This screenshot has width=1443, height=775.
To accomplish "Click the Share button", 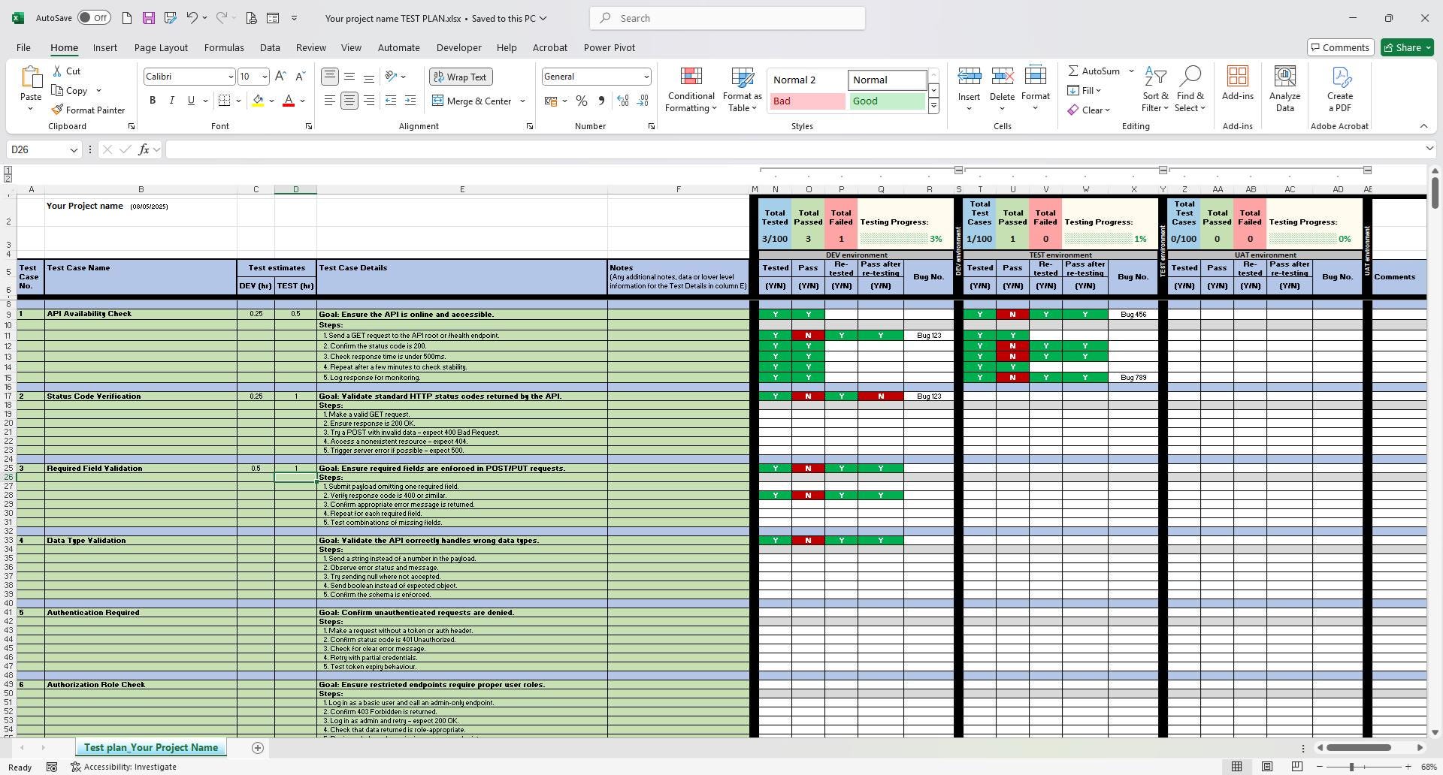I will click(x=1407, y=47).
